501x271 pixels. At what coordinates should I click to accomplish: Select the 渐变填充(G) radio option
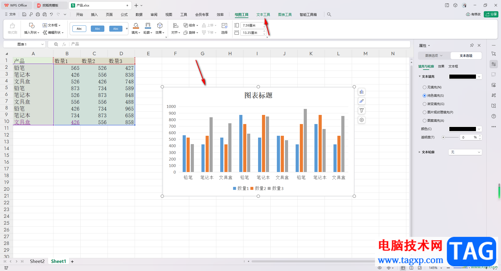coord(425,104)
